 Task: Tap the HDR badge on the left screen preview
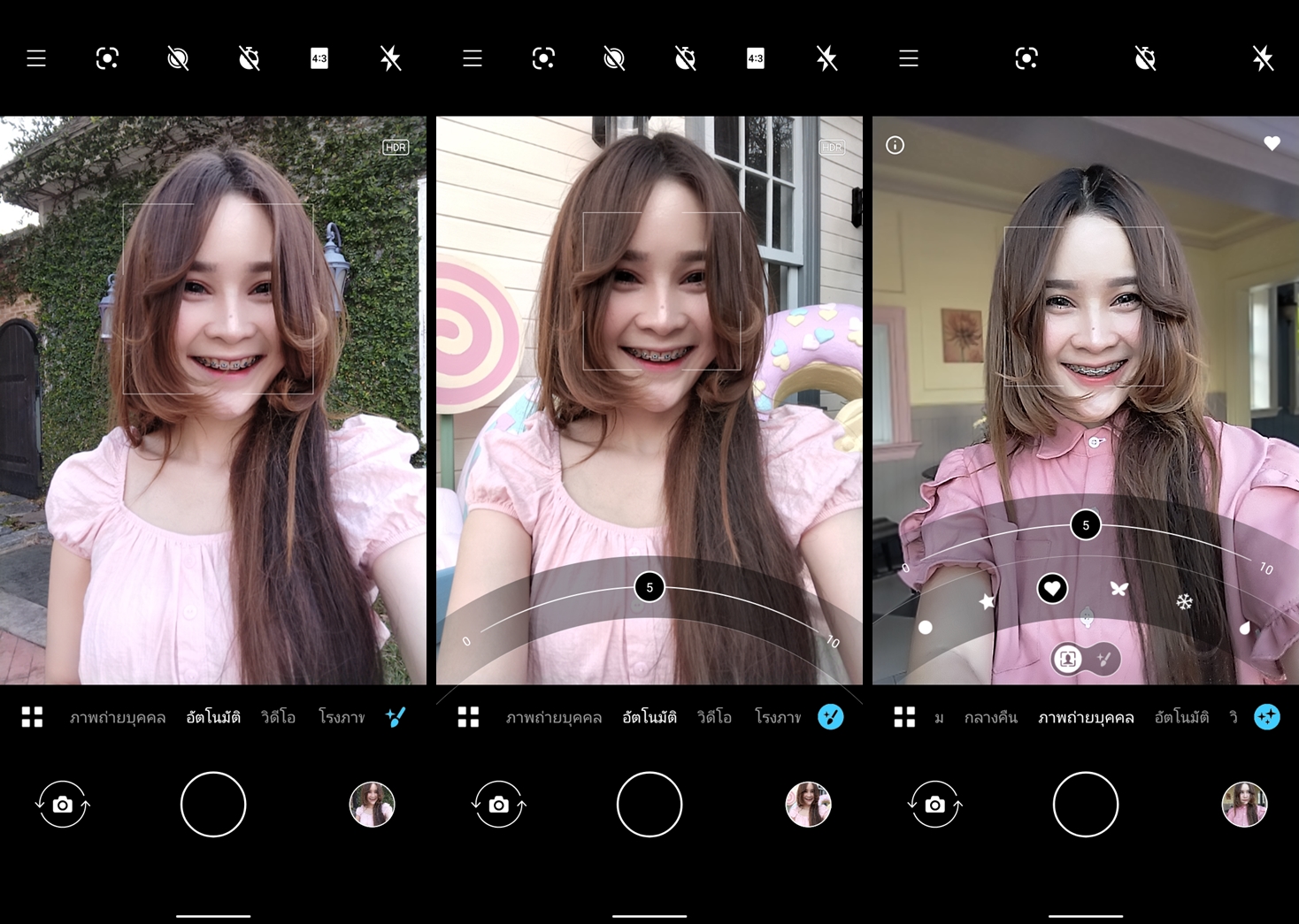tap(396, 147)
